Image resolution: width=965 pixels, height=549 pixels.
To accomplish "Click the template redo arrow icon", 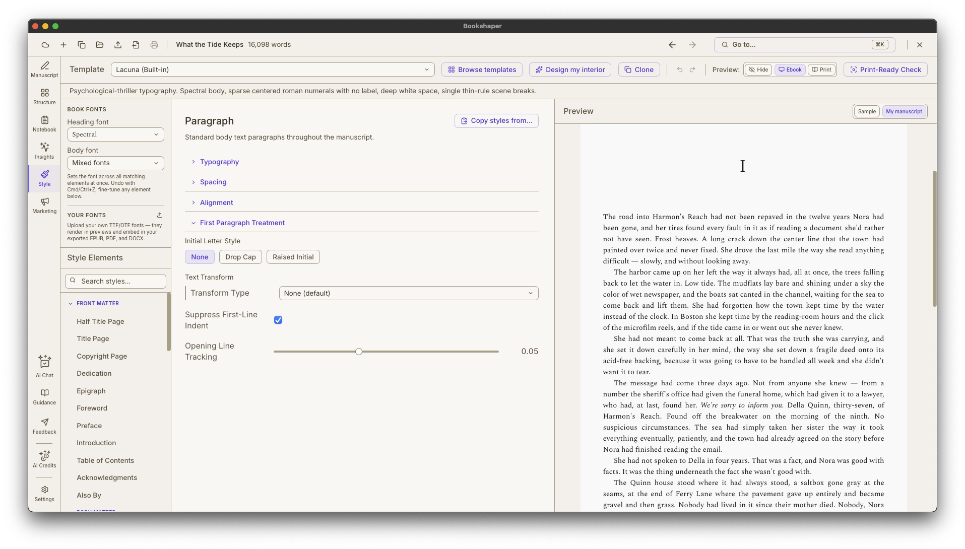I will click(x=692, y=70).
